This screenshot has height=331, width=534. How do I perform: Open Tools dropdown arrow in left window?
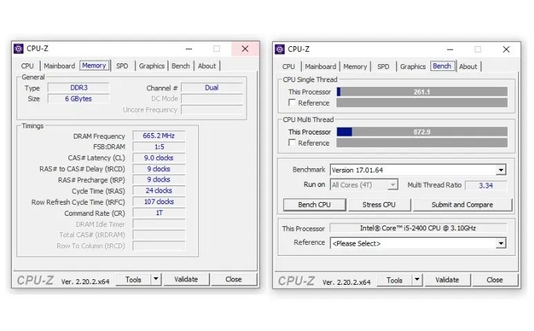point(156,279)
